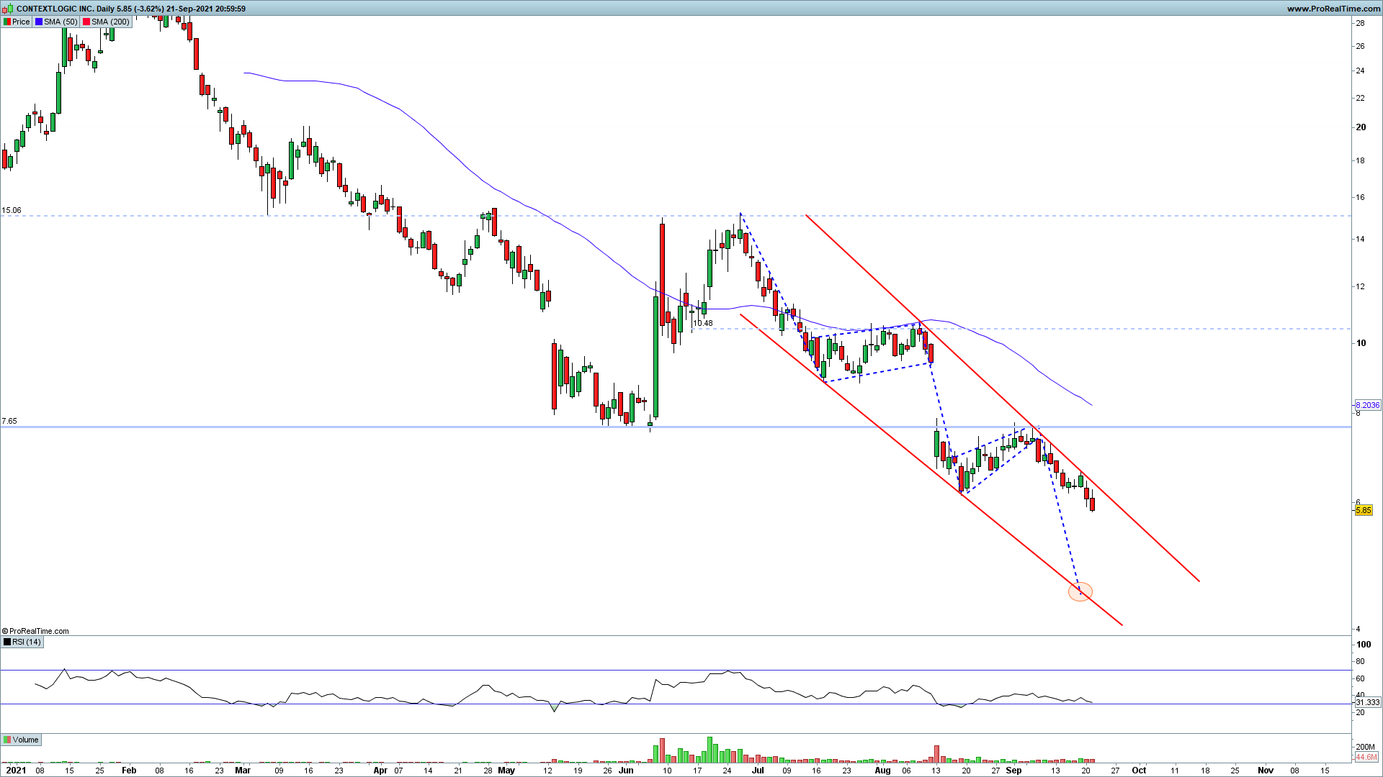Screen dimensions: 1383x777
Task: Click the 7.65 support line label
Action: (9, 421)
